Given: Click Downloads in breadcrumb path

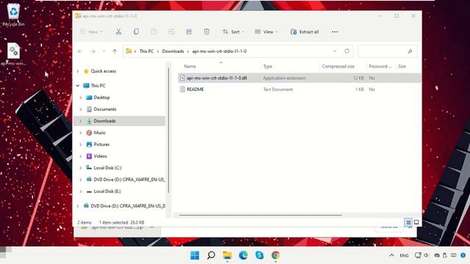Looking at the screenshot, I should (x=173, y=51).
